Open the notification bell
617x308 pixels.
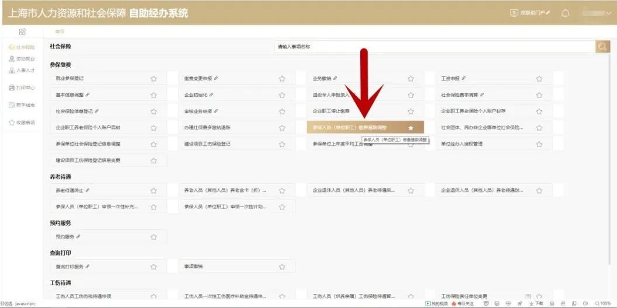coord(565,13)
